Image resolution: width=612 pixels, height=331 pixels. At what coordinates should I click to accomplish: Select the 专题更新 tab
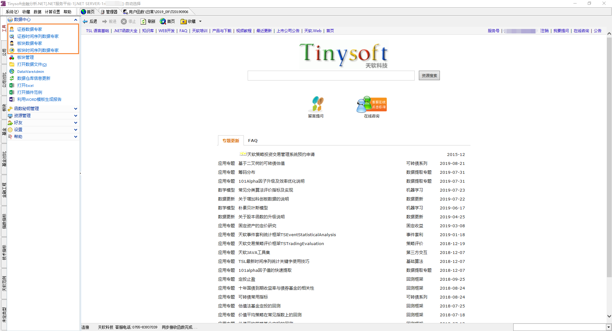click(x=231, y=140)
